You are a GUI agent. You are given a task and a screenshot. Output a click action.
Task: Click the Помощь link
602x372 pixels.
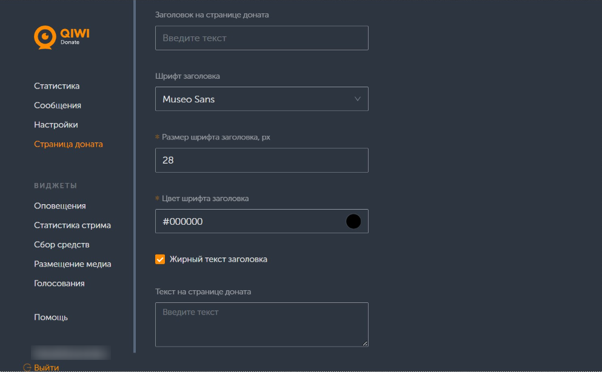pyautogui.click(x=51, y=317)
